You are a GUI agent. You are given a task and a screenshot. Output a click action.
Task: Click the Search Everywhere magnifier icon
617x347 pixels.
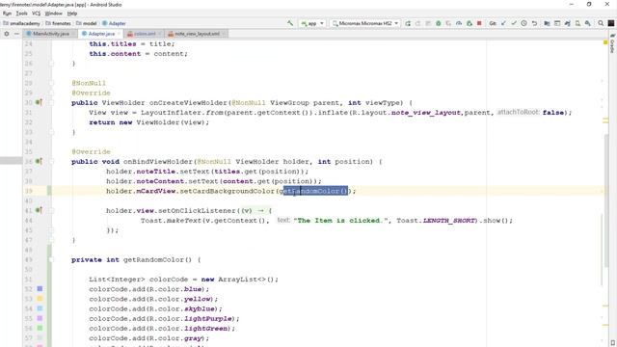(601, 23)
